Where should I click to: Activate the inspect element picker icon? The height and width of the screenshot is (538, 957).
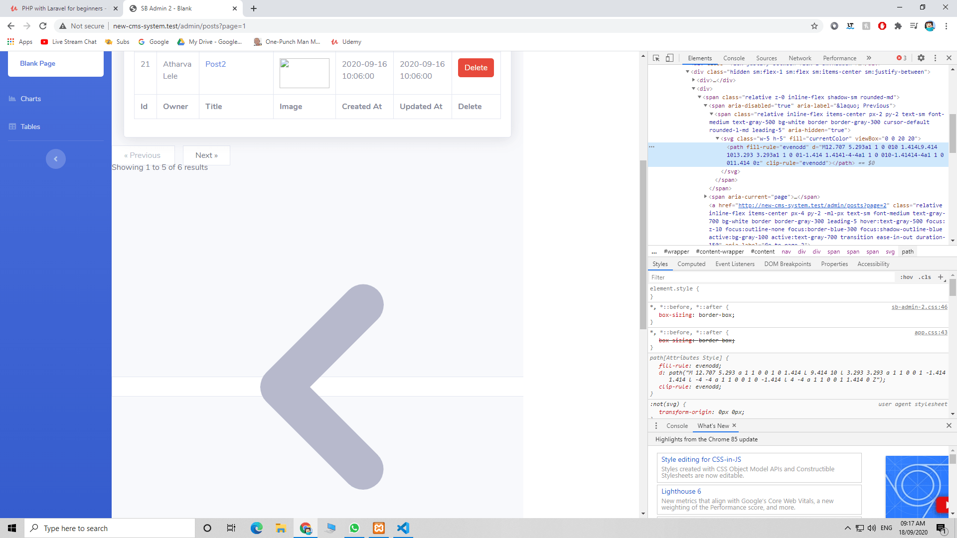[656, 58]
